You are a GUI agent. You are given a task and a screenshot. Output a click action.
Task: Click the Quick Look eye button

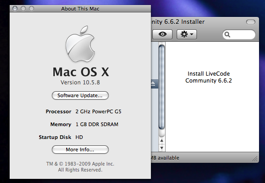point(162,34)
